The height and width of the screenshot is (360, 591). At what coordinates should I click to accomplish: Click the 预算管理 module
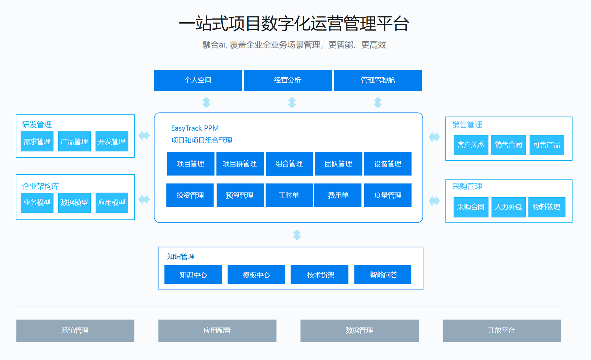pyautogui.click(x=240, y=195)
